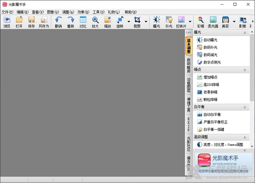Open a file with the 打开 icon

point(19,22)
